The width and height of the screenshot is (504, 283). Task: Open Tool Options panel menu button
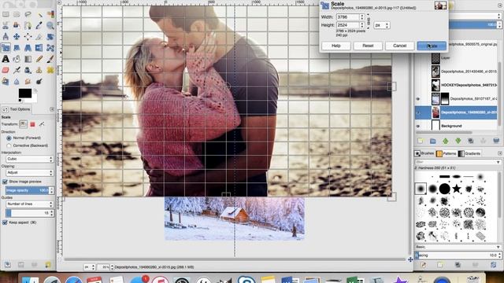pyautogui.click(x=52, y=109)
